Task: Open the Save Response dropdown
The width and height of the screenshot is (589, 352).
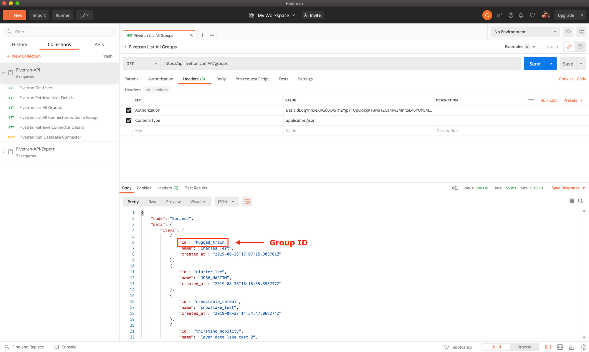Action: coord(568,188)
